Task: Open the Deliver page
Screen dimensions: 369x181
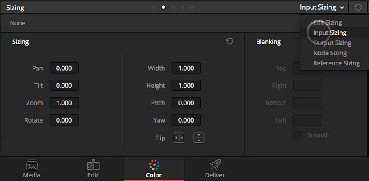Action: pos(215,169)
